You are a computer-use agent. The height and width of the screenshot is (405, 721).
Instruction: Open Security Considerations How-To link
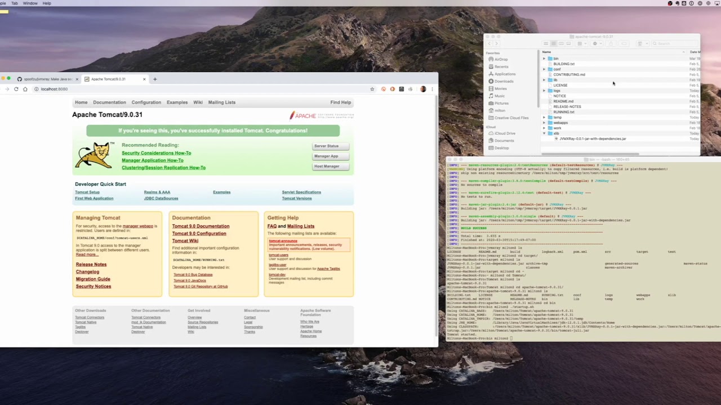156,153
